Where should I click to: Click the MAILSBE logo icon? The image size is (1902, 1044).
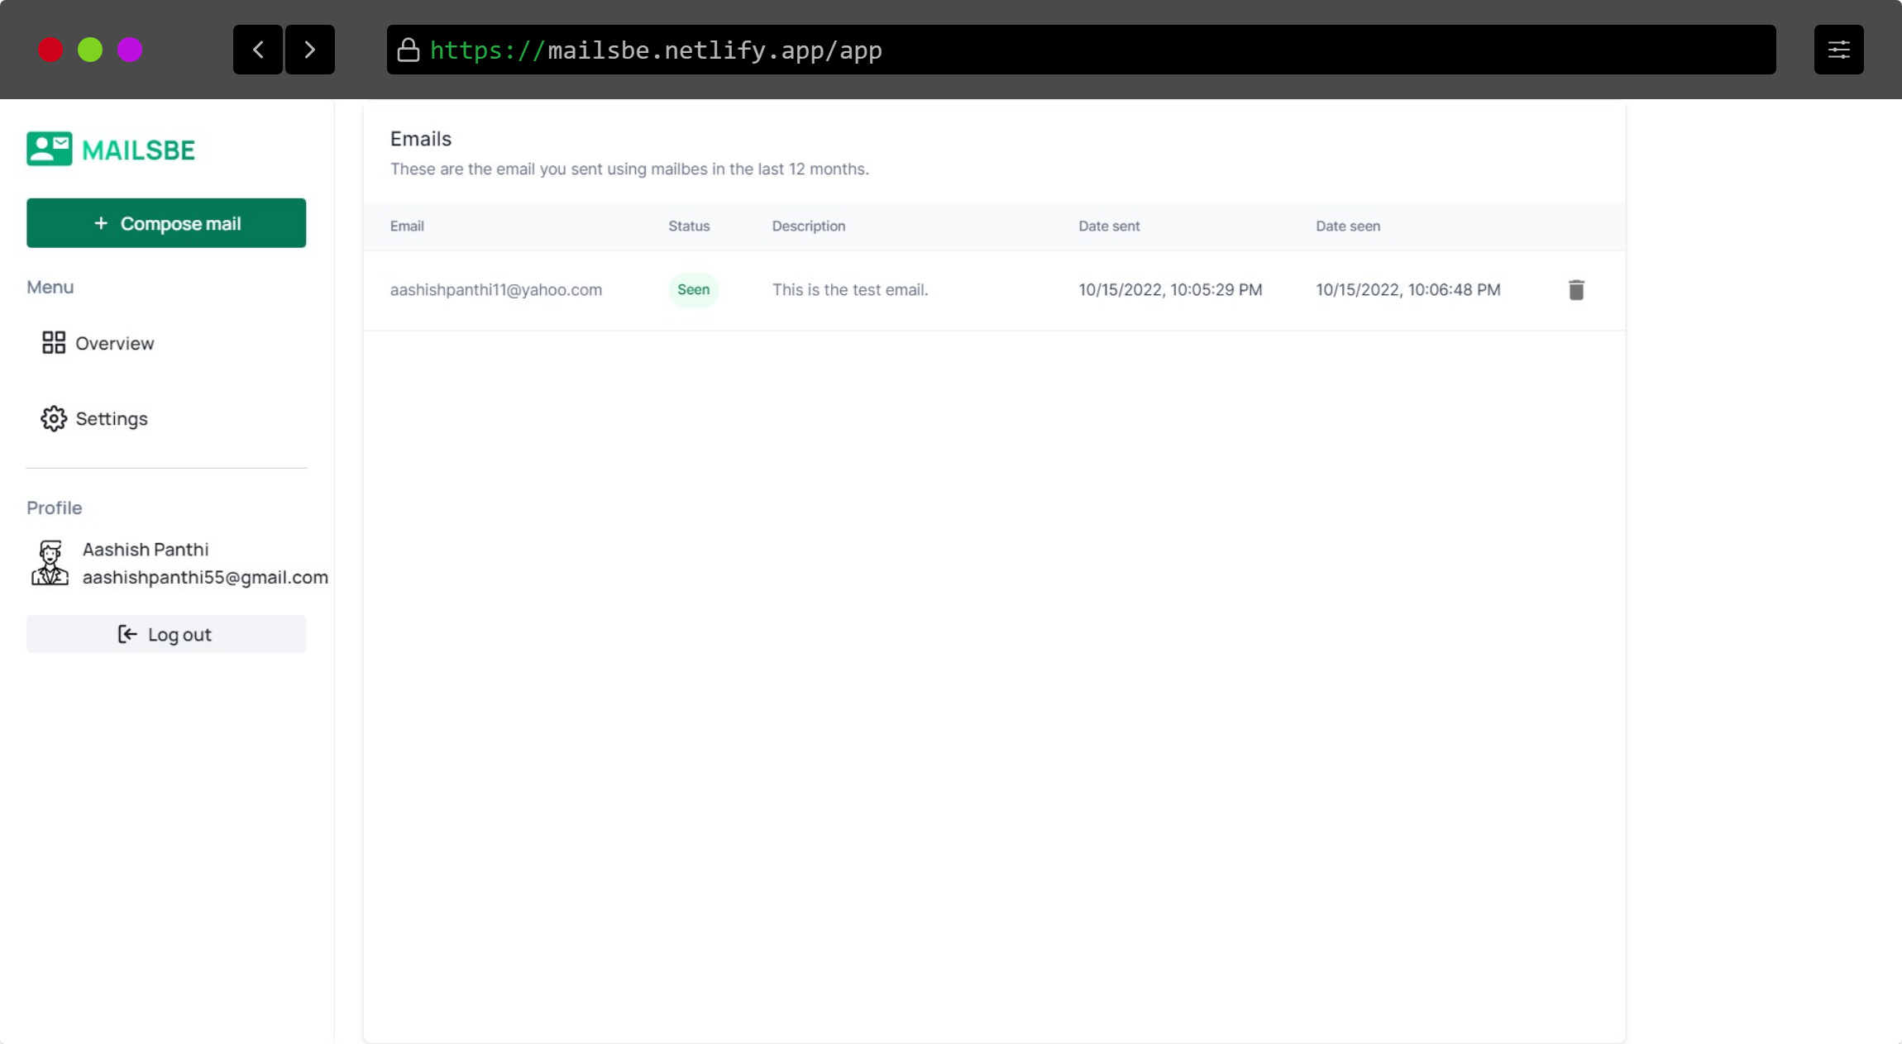pyautogui.click(x=50, y=150)
